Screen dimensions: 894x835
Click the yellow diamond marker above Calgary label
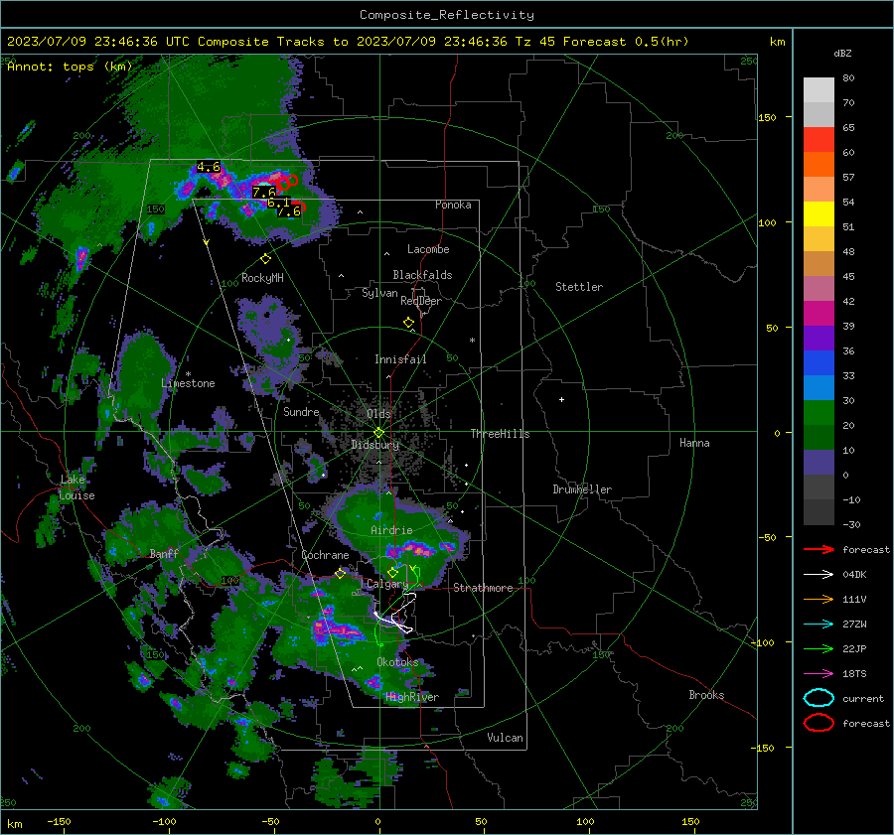click(x=392, y=572)
